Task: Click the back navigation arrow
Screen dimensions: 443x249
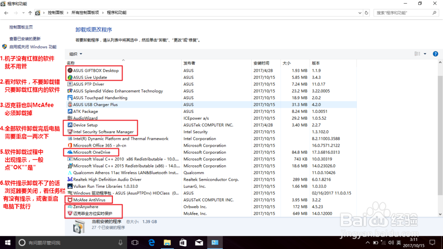Action: [6, 13]
